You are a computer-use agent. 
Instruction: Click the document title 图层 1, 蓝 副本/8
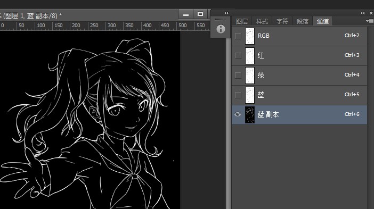pyautogui.click(x=31, y=16)
